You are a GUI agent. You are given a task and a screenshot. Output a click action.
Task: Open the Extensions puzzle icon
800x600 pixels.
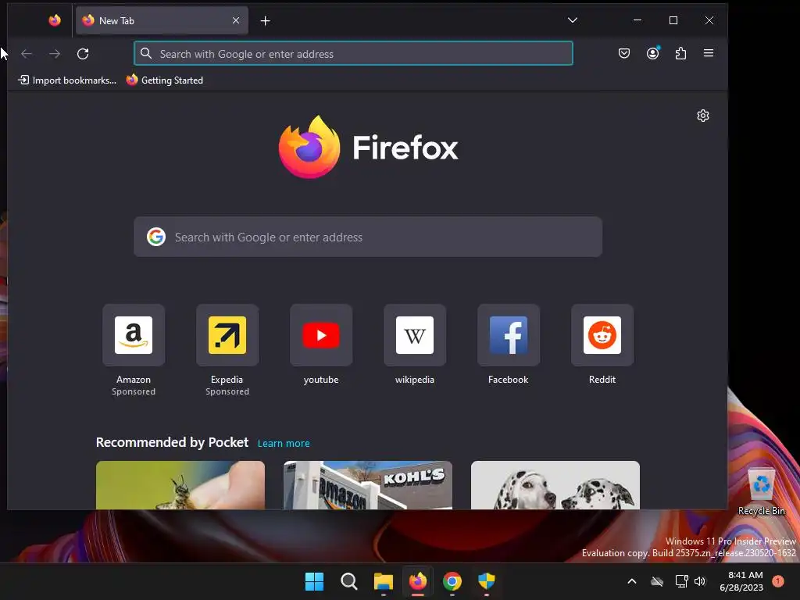point(680,53)
